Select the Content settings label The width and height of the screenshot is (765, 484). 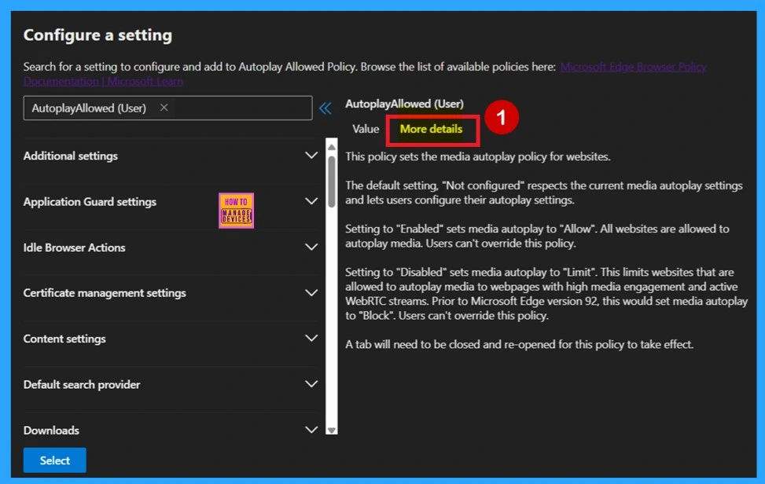64,339
